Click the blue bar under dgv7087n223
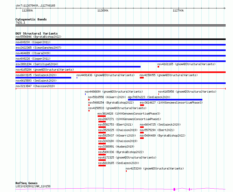Image resolution: width=233 pixels, height=192 pixels. (165, 100)
